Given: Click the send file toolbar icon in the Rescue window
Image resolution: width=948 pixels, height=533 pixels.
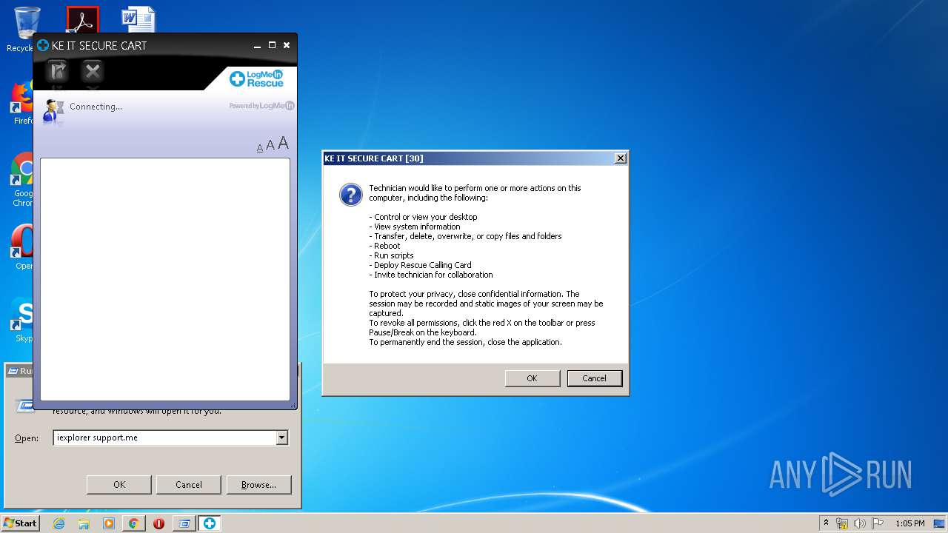Looking at the screenshot, I should click(x=58, y=71).
